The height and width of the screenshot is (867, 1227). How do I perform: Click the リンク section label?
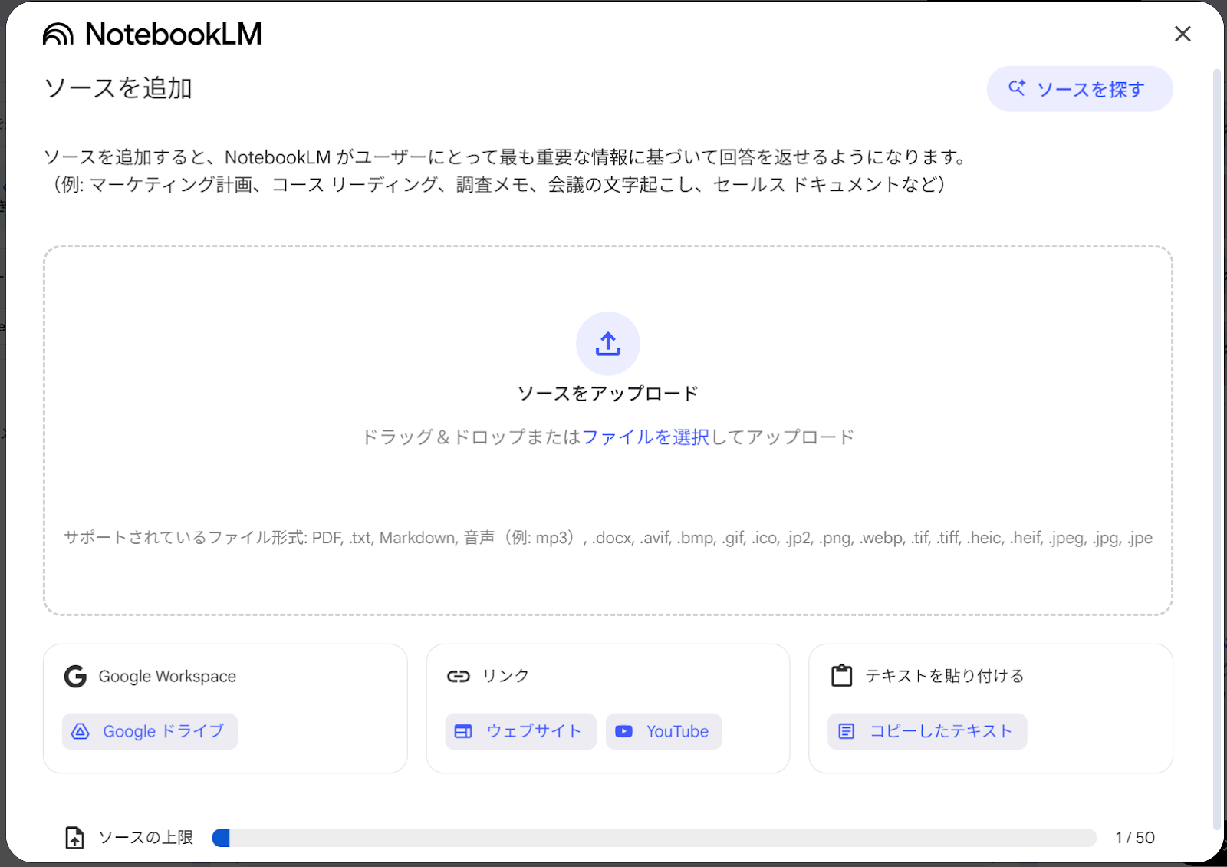[x=505, y=676]
